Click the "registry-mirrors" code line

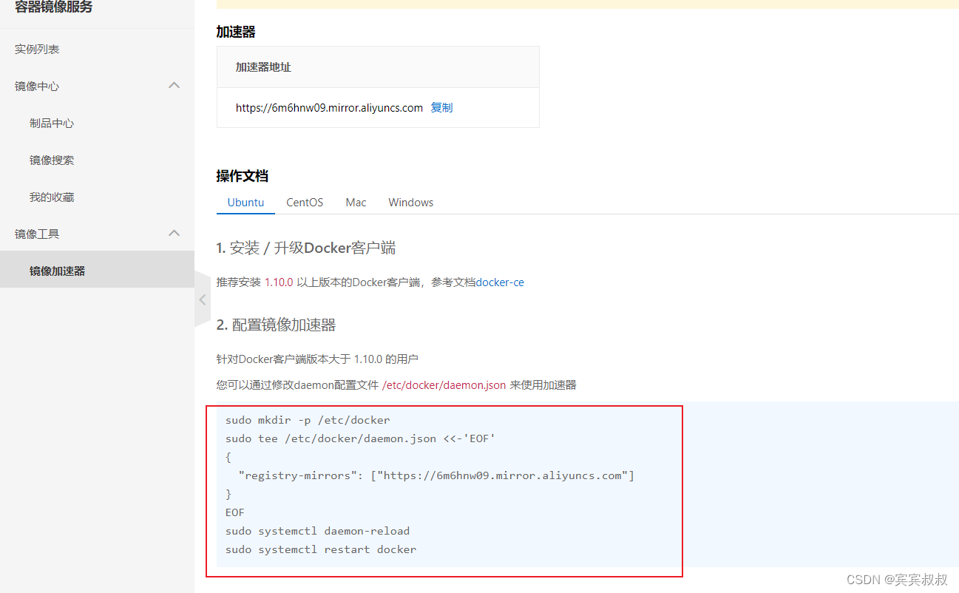(436, 475)
